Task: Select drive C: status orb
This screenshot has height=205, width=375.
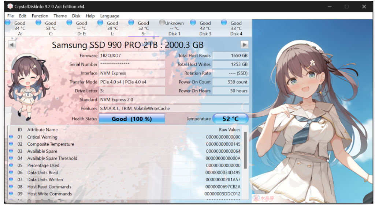Action: click(x=38, y=22)
